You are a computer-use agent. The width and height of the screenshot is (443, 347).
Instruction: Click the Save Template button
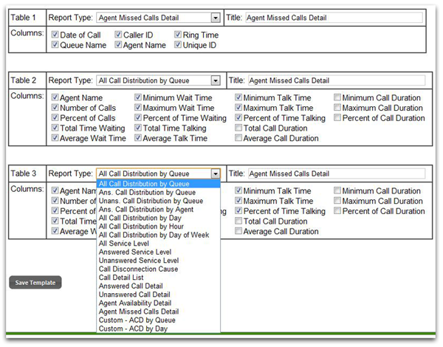coord(35,283)
